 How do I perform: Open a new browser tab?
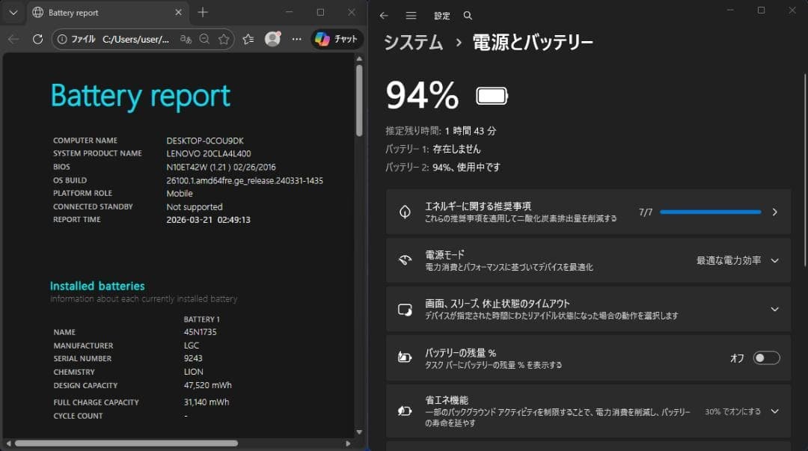pos(203,13)
